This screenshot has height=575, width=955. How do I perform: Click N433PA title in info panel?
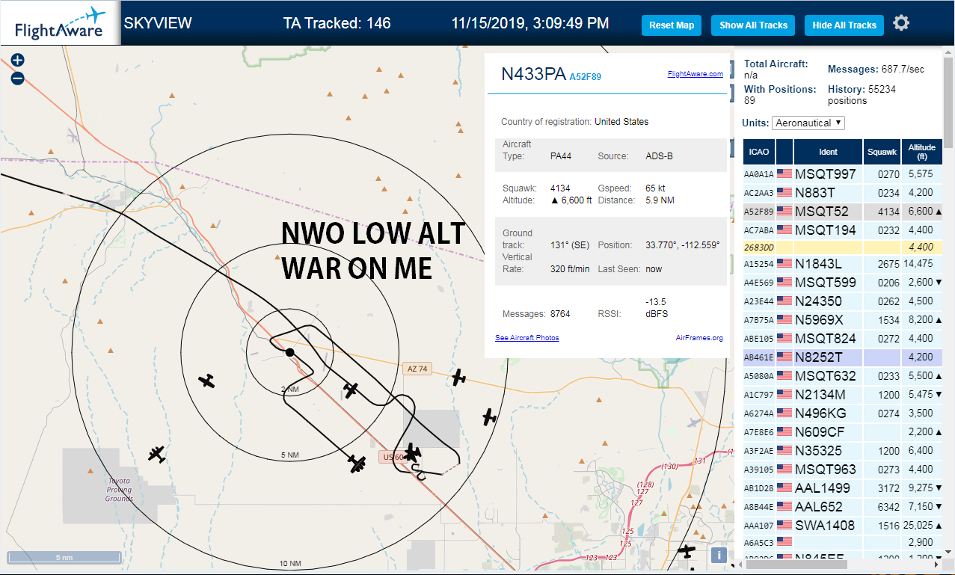[x=534, y=73]
